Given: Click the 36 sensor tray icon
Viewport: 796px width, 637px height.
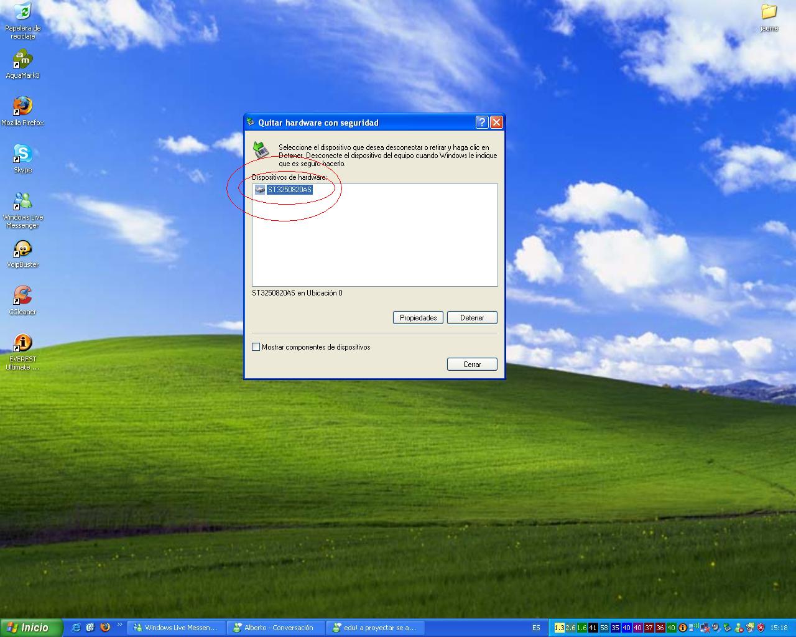Looking at the screenshot, I should click(x=660, y=628).
